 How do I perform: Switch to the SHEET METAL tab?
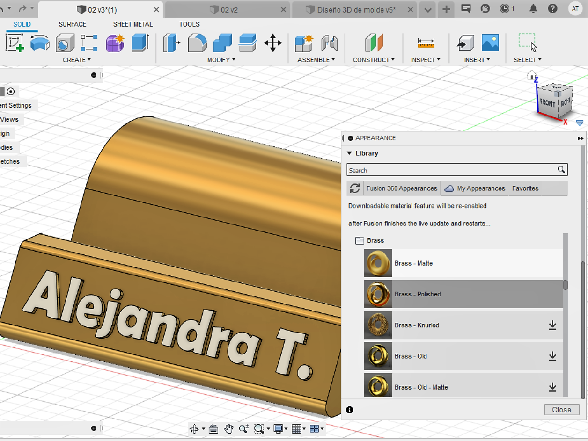(x=133, y=24)
